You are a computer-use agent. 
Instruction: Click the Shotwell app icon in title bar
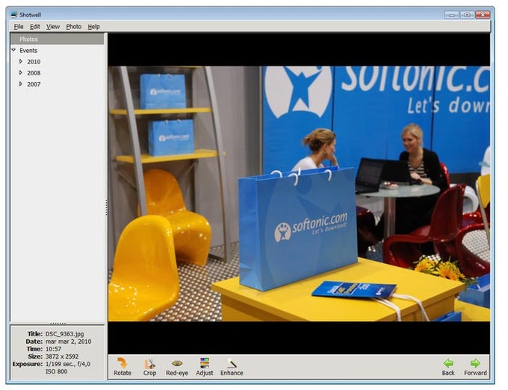[x=13, y=15]
